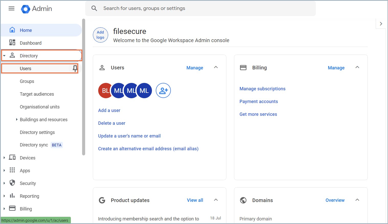
Task: Click the 'Introducing membership search' update text
Action: click(149, 219)
